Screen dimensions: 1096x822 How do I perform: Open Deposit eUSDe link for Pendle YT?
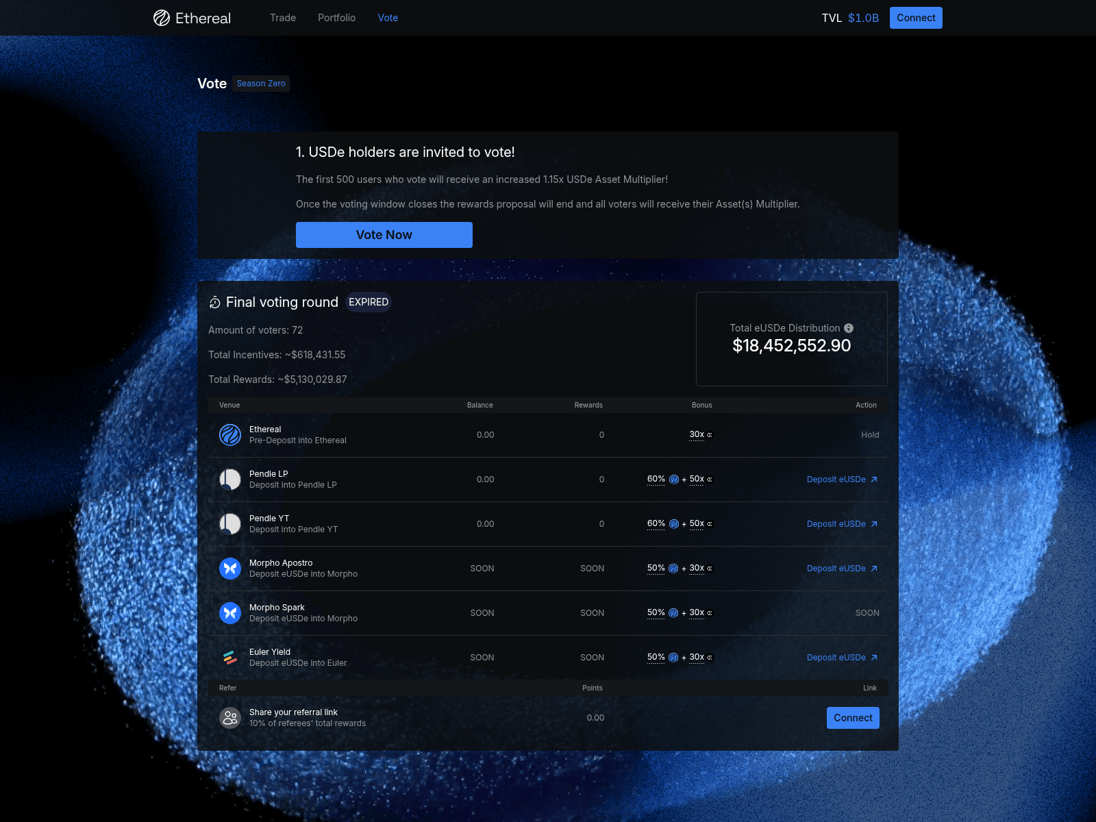point(843,524)
